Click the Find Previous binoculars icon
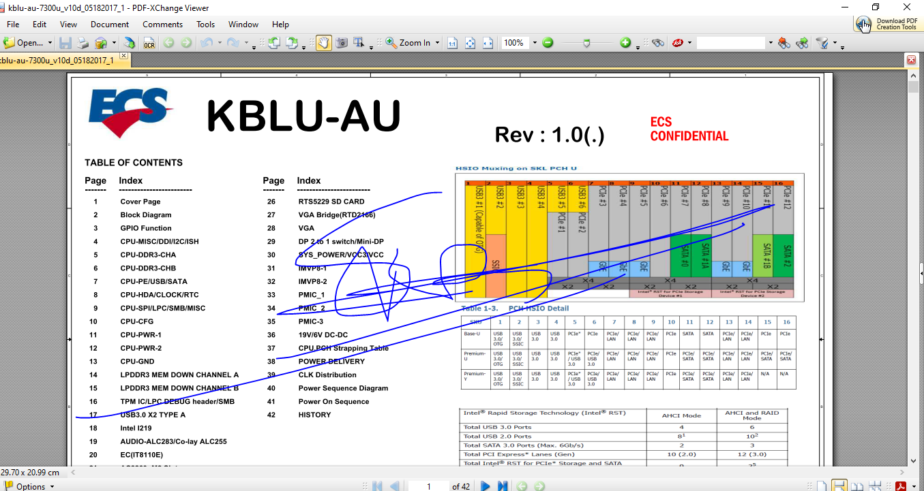 (784, 43)
